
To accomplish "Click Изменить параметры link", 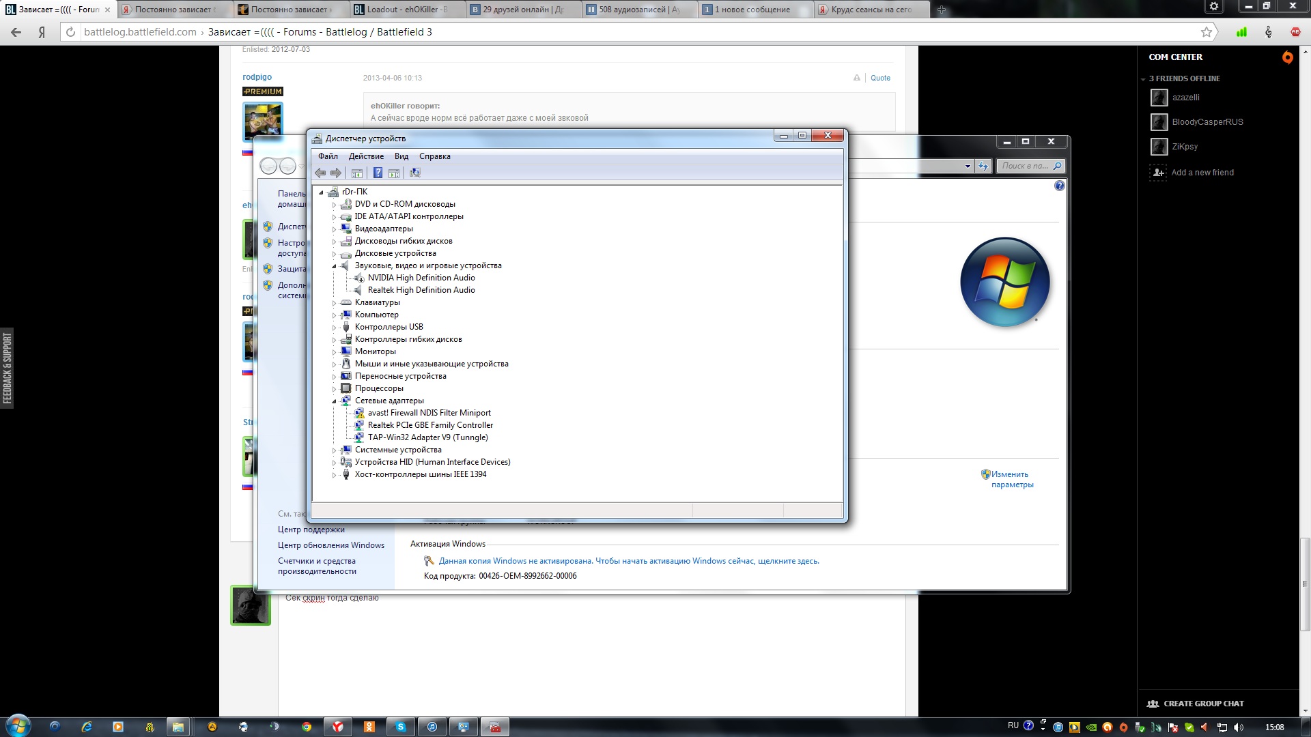I will pyautogui.click(x=1012, y=479).
